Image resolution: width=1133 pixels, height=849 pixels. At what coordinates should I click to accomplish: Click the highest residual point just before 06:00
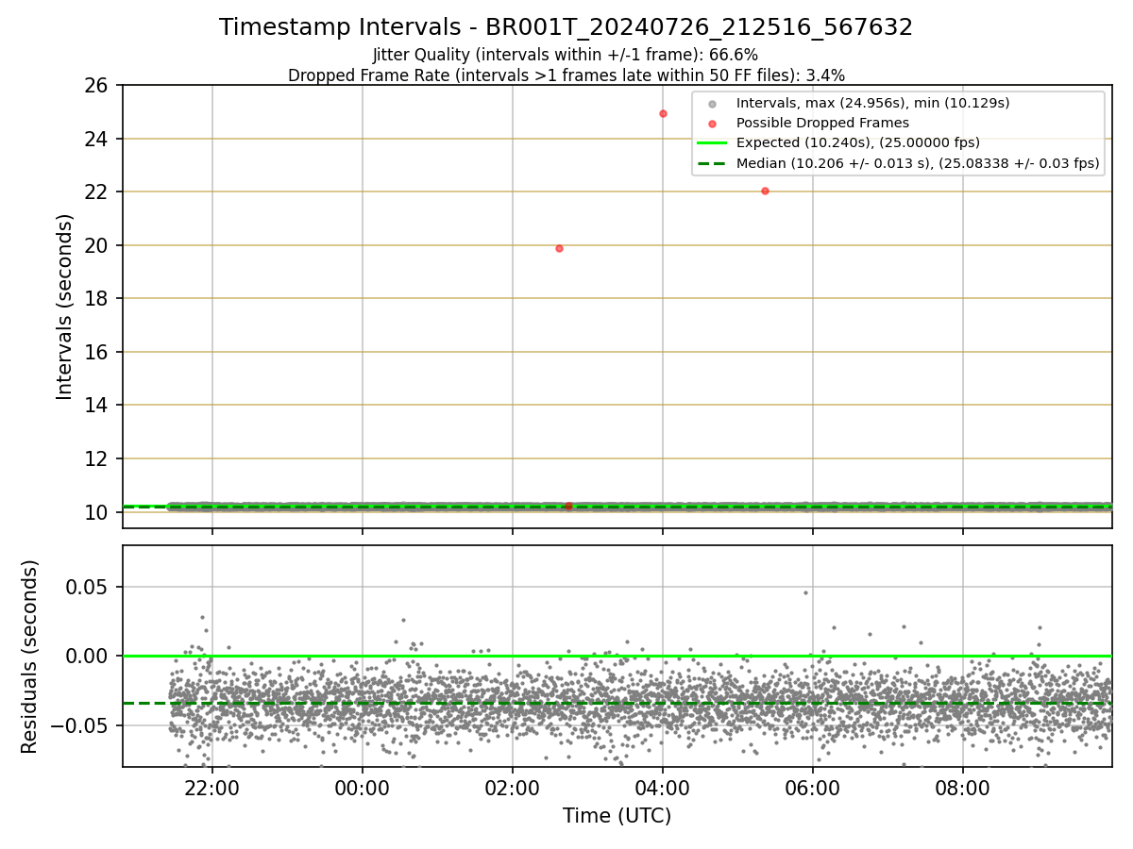coord(805,592)
